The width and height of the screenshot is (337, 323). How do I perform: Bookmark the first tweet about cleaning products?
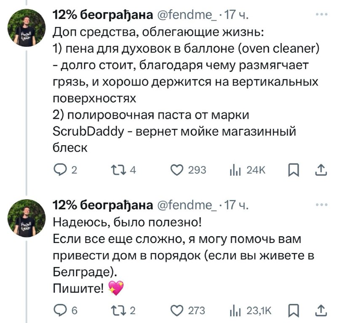292,170
